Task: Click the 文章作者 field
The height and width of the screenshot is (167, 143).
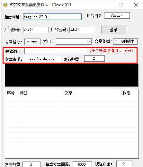Action: pyautogui.click(x=125, y=41)
